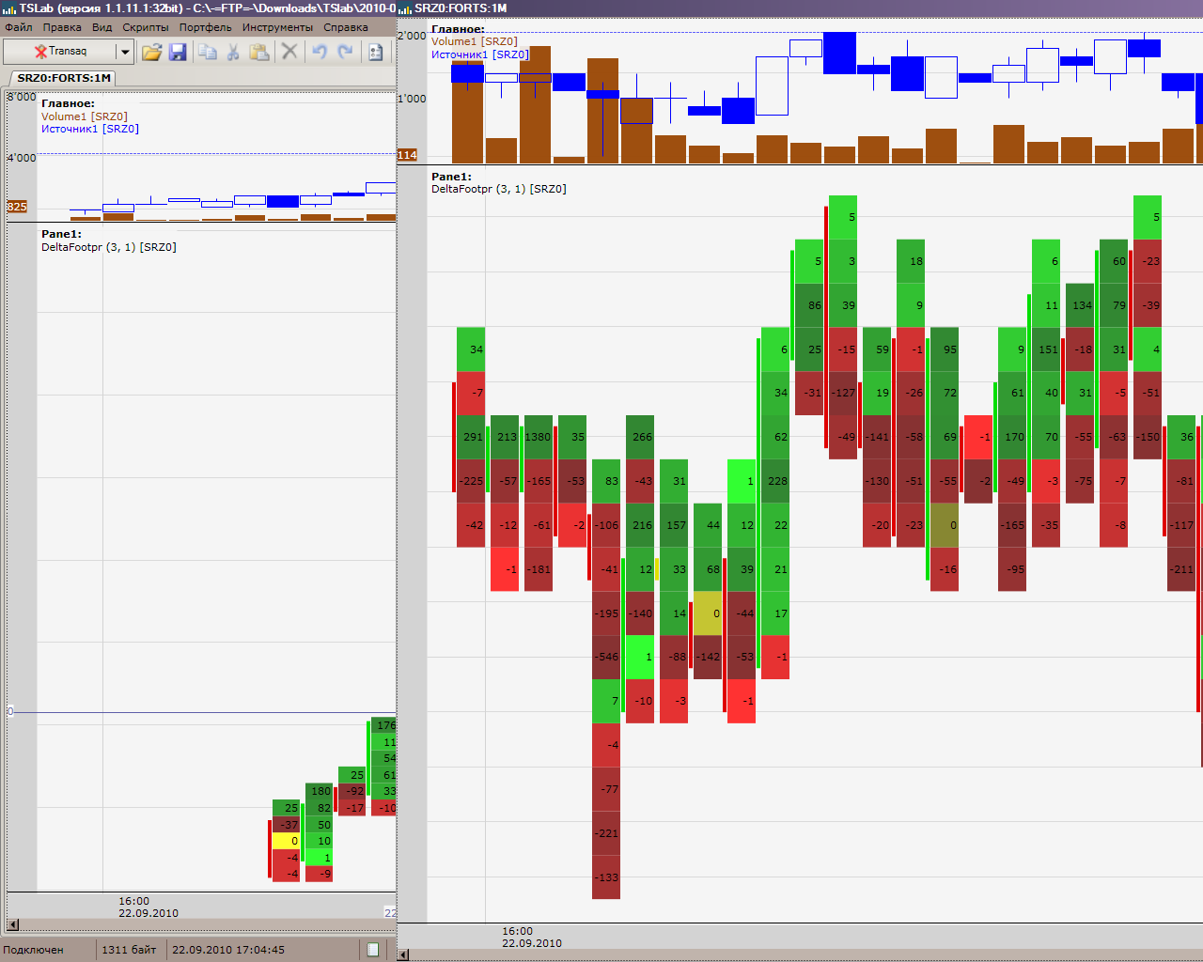Click the footprint cell showing 216
The height and width of the screenshot is (962, 1203).
click(640, 525)
